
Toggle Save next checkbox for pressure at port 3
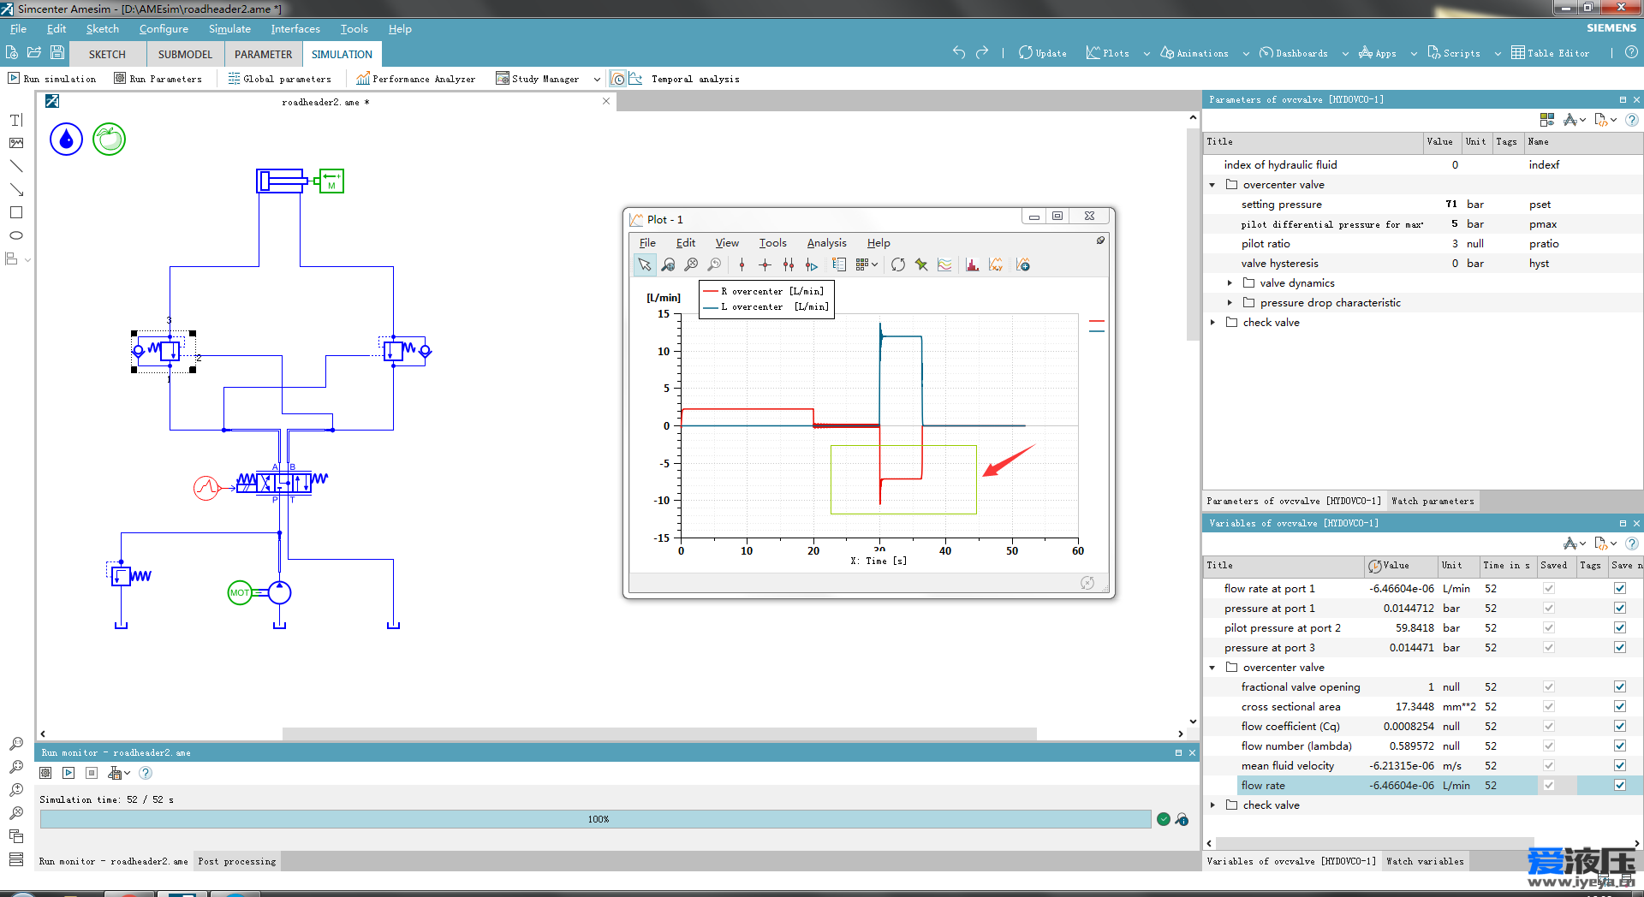1620,647
